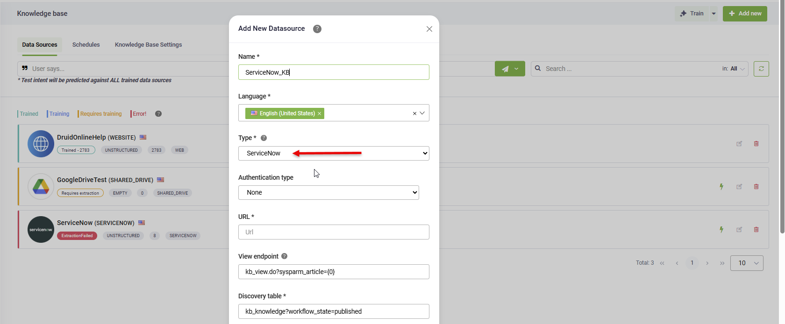Click the Add new button
The image size is (785, 324).
pos(745,14)
